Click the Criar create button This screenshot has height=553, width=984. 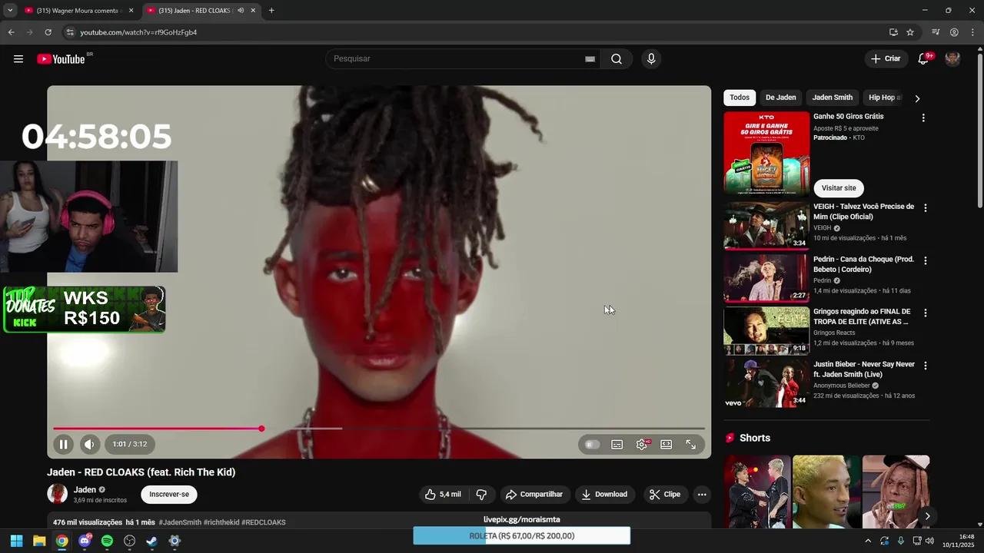tap(886, 59)
